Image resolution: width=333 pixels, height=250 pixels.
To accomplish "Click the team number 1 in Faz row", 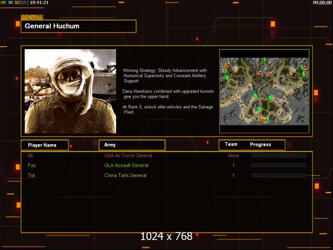I will 234,165.
